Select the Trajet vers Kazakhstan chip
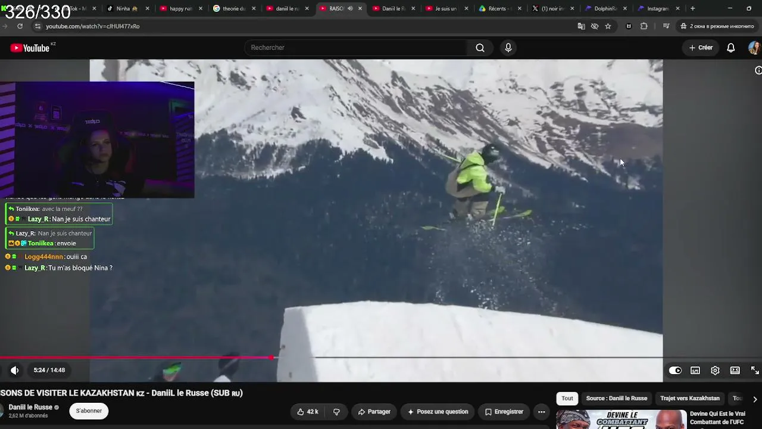This screenshot has height=429, width=762. (x=689, y=399)
